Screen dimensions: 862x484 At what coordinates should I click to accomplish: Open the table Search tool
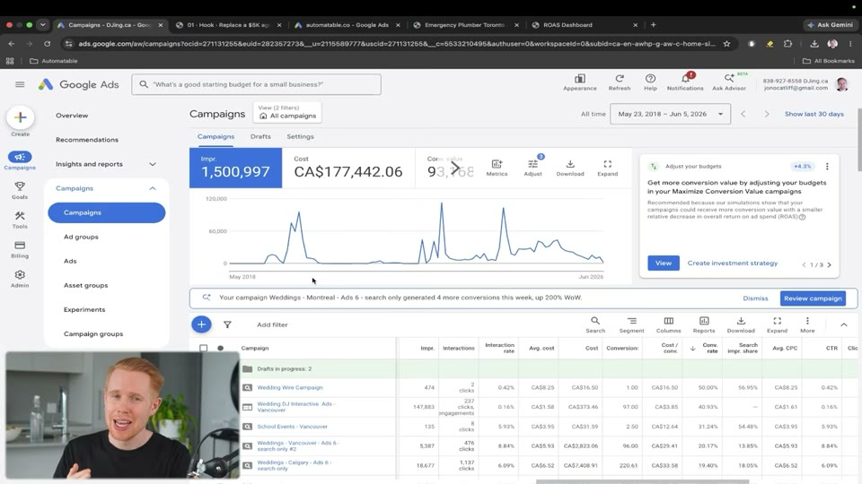pyautogui.click(x=594, y=324)
